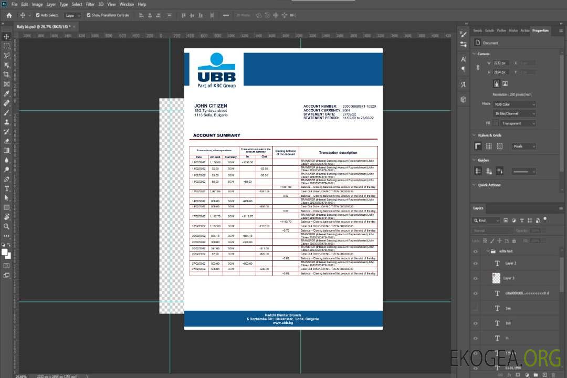Hide Layer 3 with its eye icon

(476, 278)
